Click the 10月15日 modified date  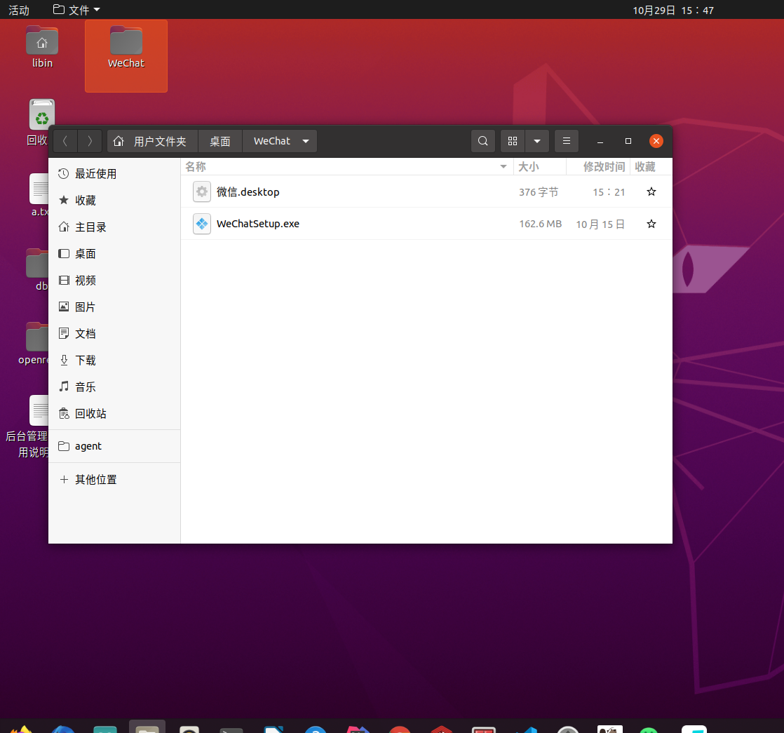[x=600, y=224]
